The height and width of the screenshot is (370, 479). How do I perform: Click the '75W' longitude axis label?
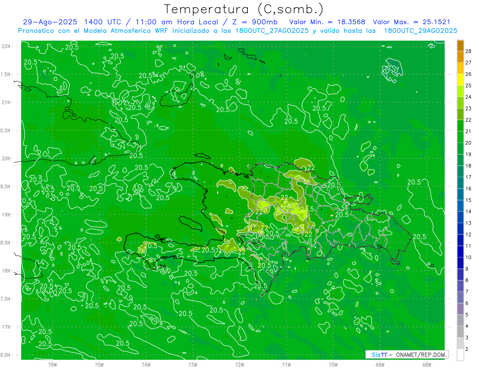click(x=99, y=364)
